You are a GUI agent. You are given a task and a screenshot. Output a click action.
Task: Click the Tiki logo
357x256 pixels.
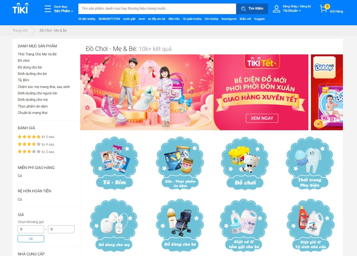(20, 8)
